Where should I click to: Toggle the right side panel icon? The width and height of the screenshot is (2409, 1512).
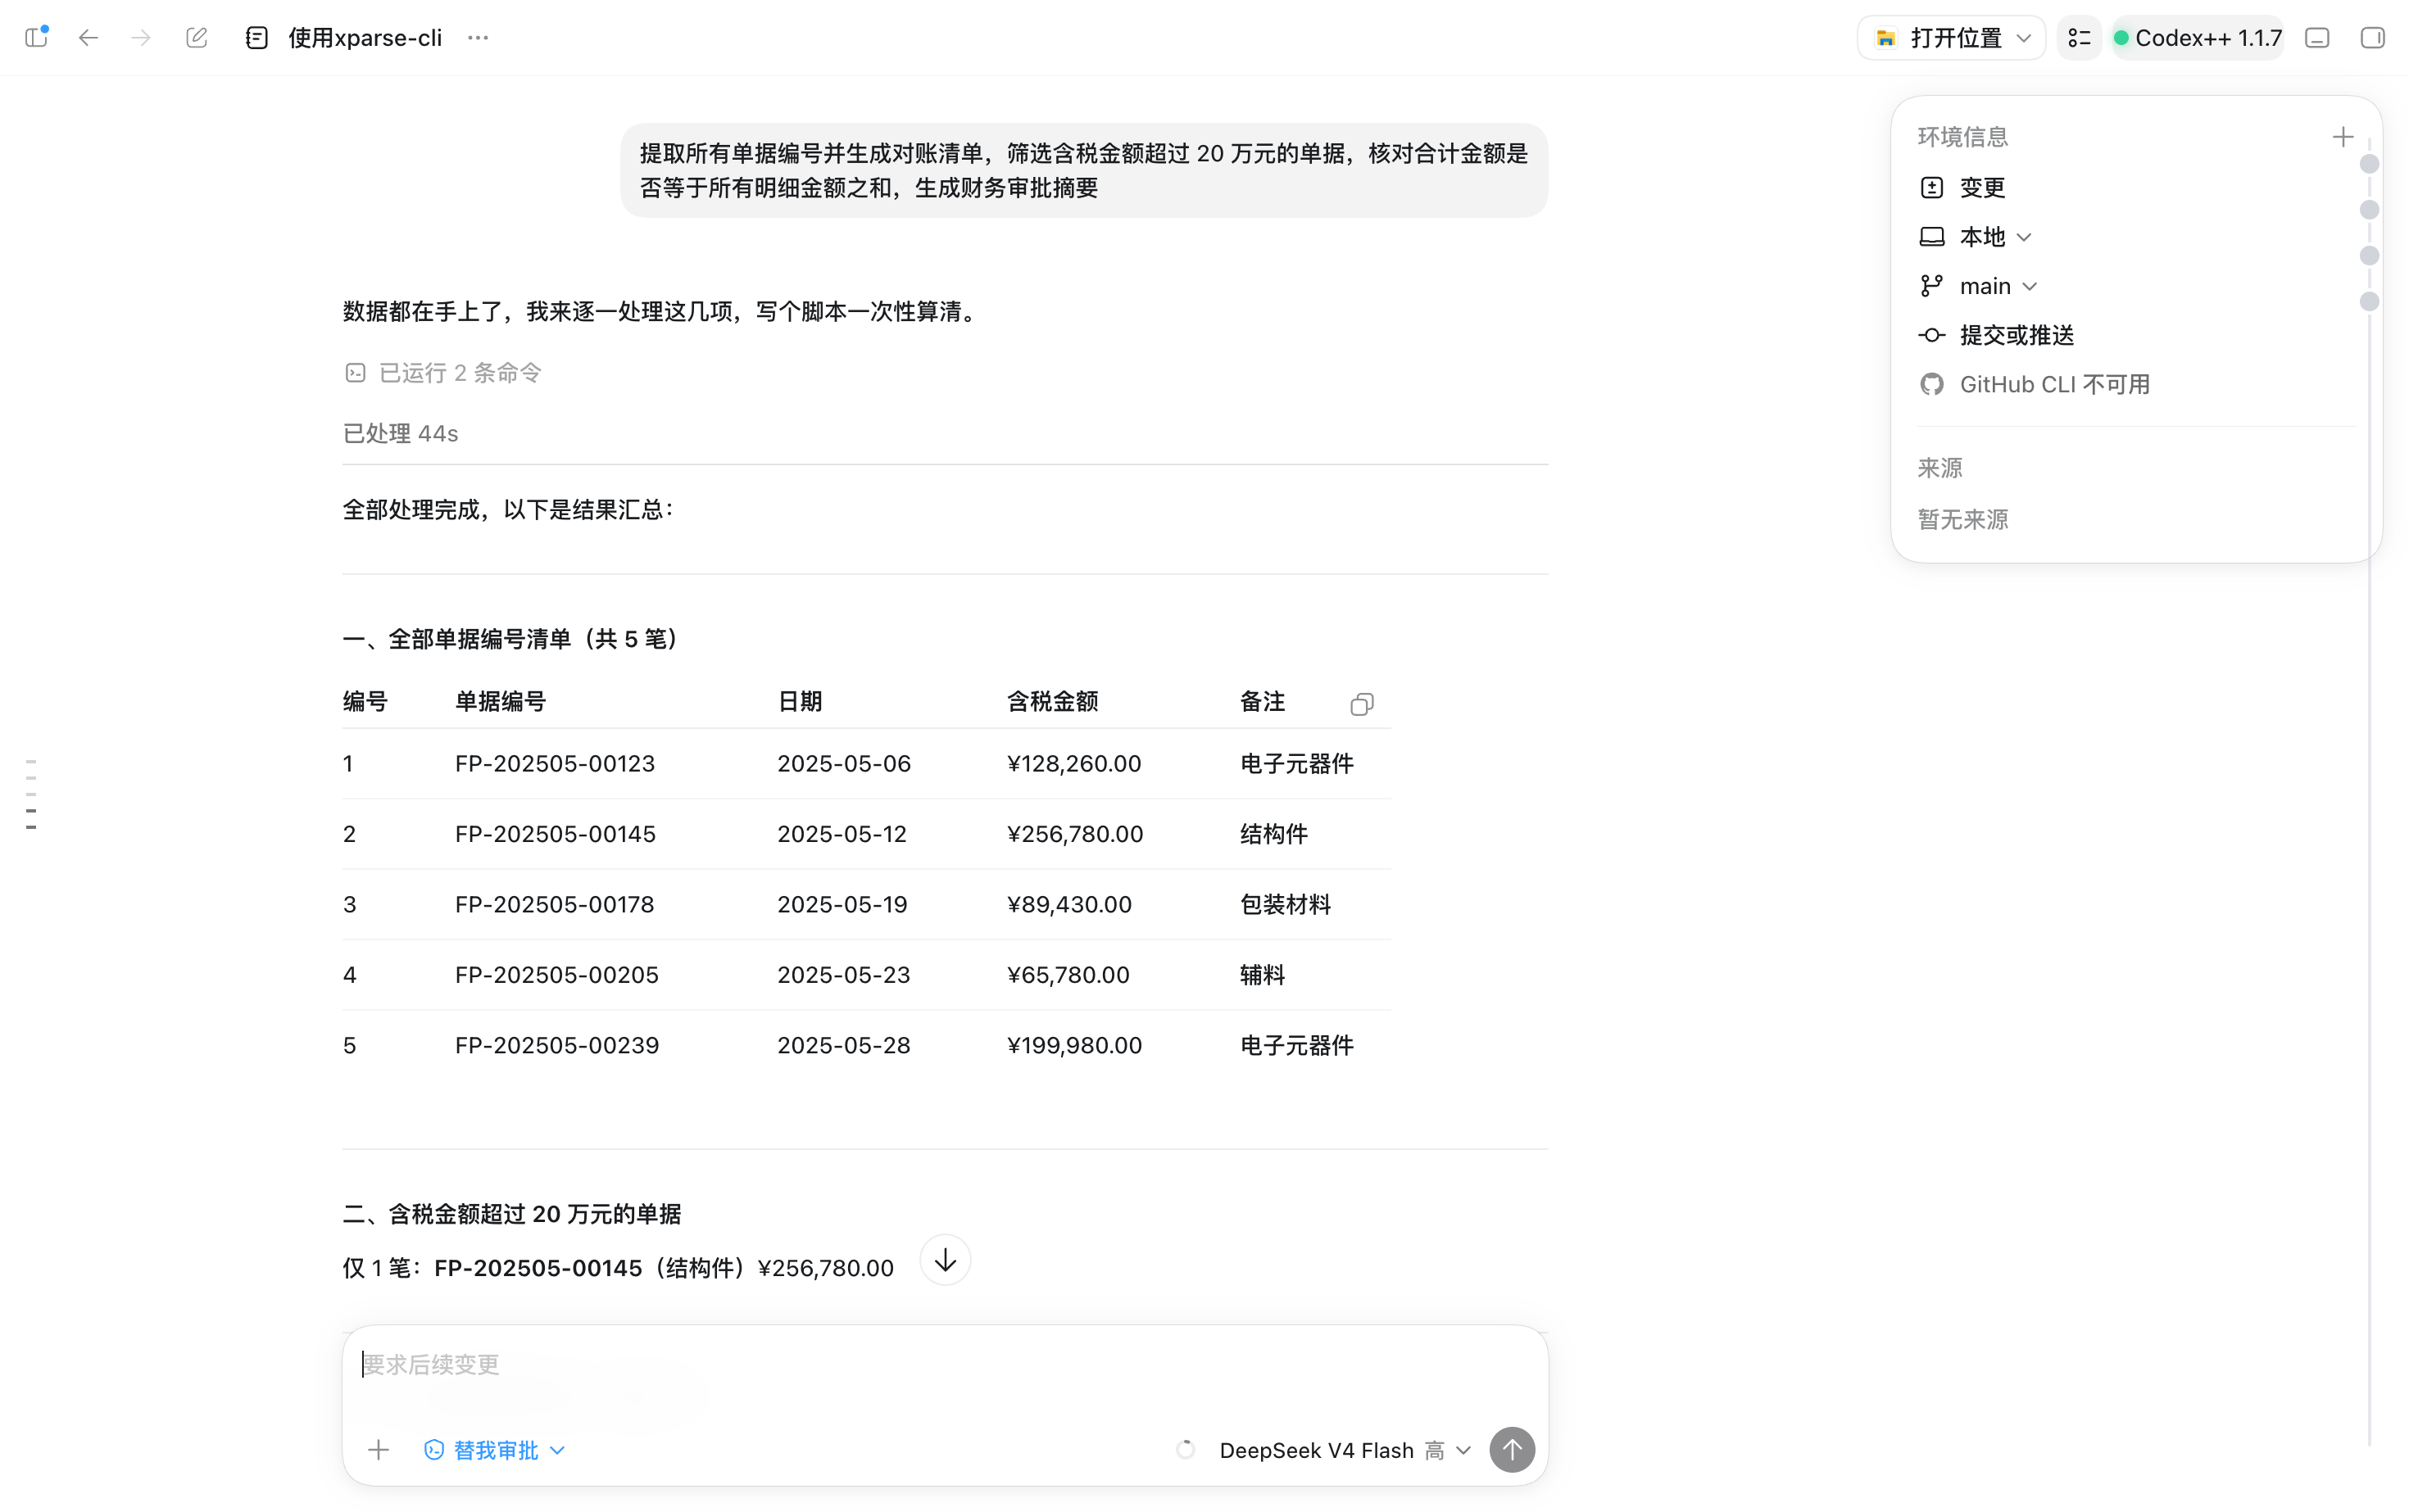click(x=2373, y=38)
